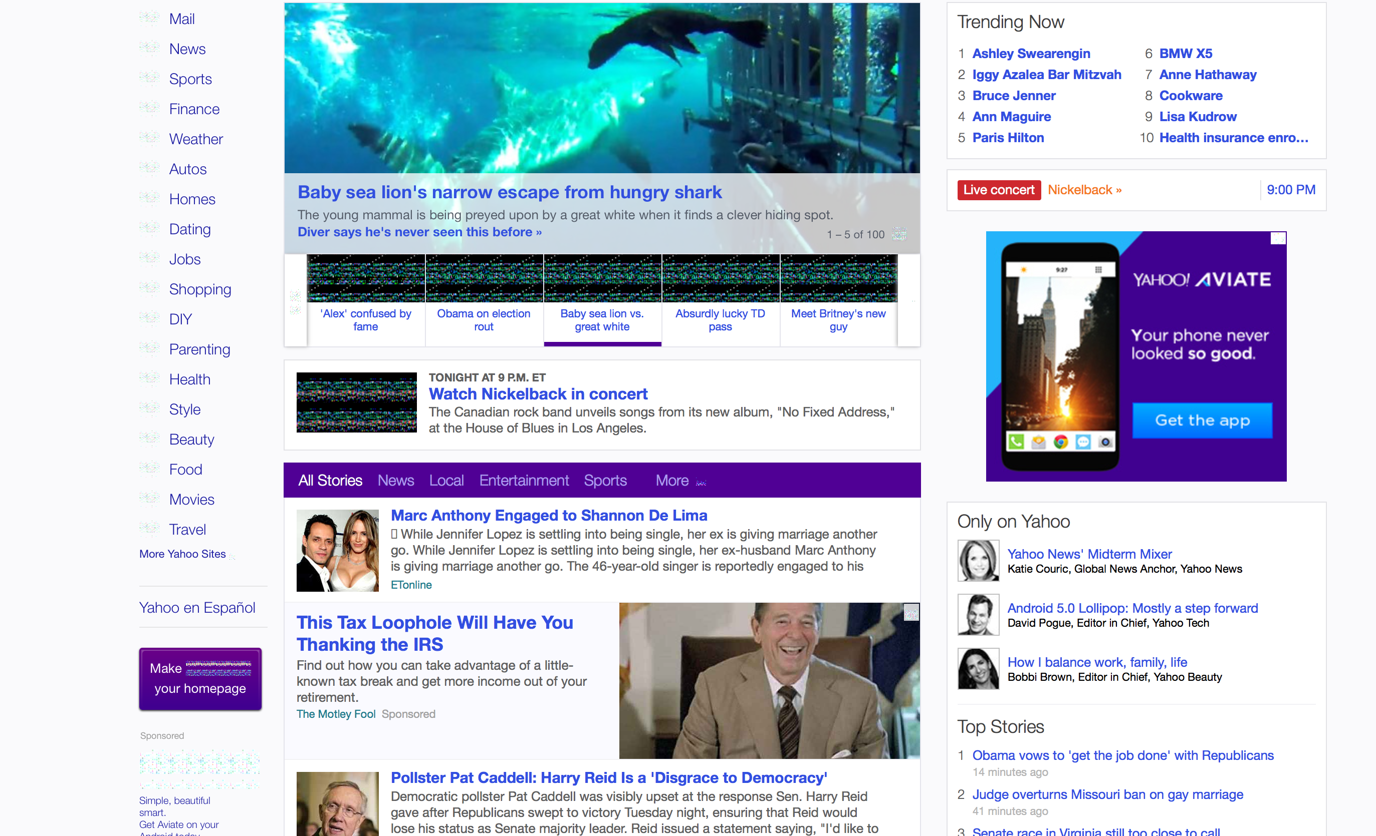1376x836 pixels.
Task: Click 'Diver says he's never seen this before' link
Action: pyautogui.click(x=419, y=232)
